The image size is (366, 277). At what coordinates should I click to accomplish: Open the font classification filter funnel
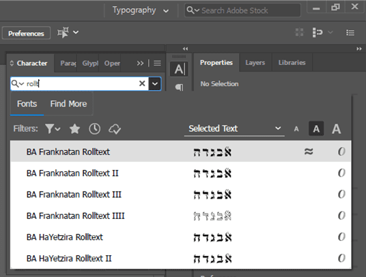pos(53,129)
